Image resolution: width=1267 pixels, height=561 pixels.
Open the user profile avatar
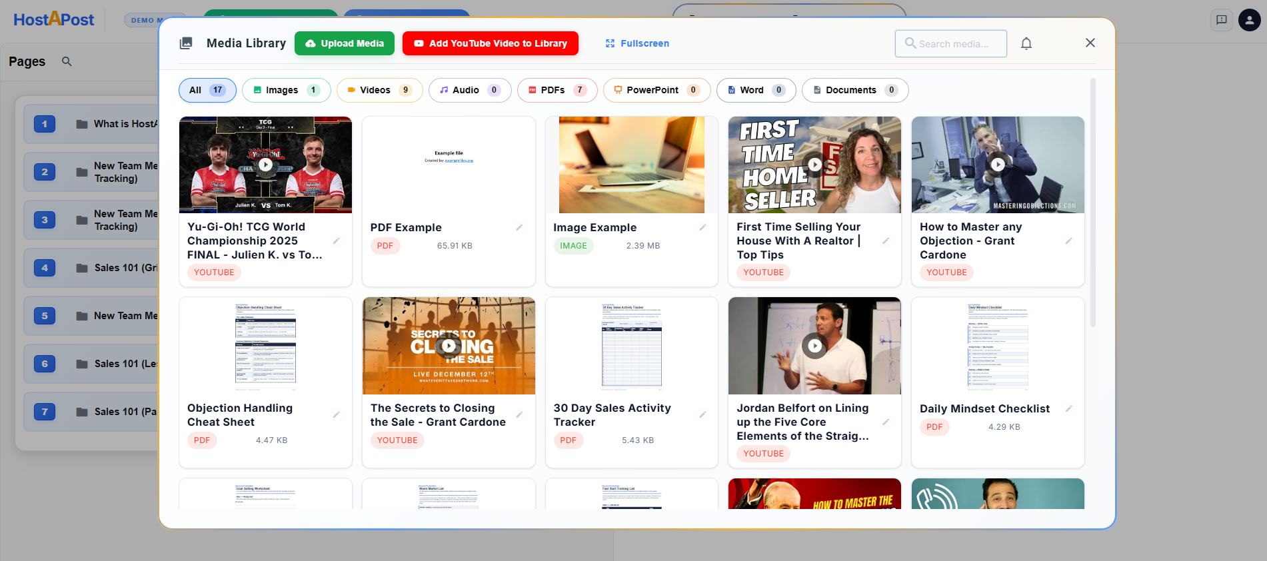click(1249, 20)
